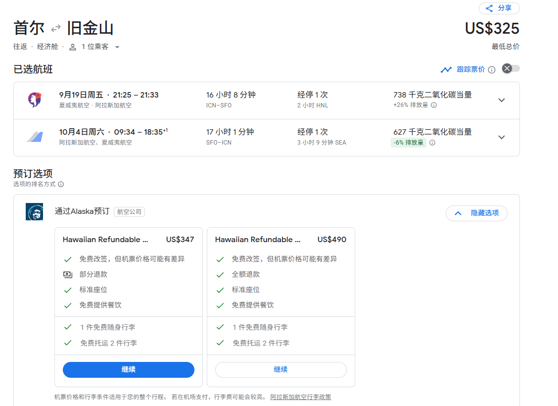Expand the September 19 outbound flight details
This screenshot has width=558, height=406.
[x=501, y=100]
